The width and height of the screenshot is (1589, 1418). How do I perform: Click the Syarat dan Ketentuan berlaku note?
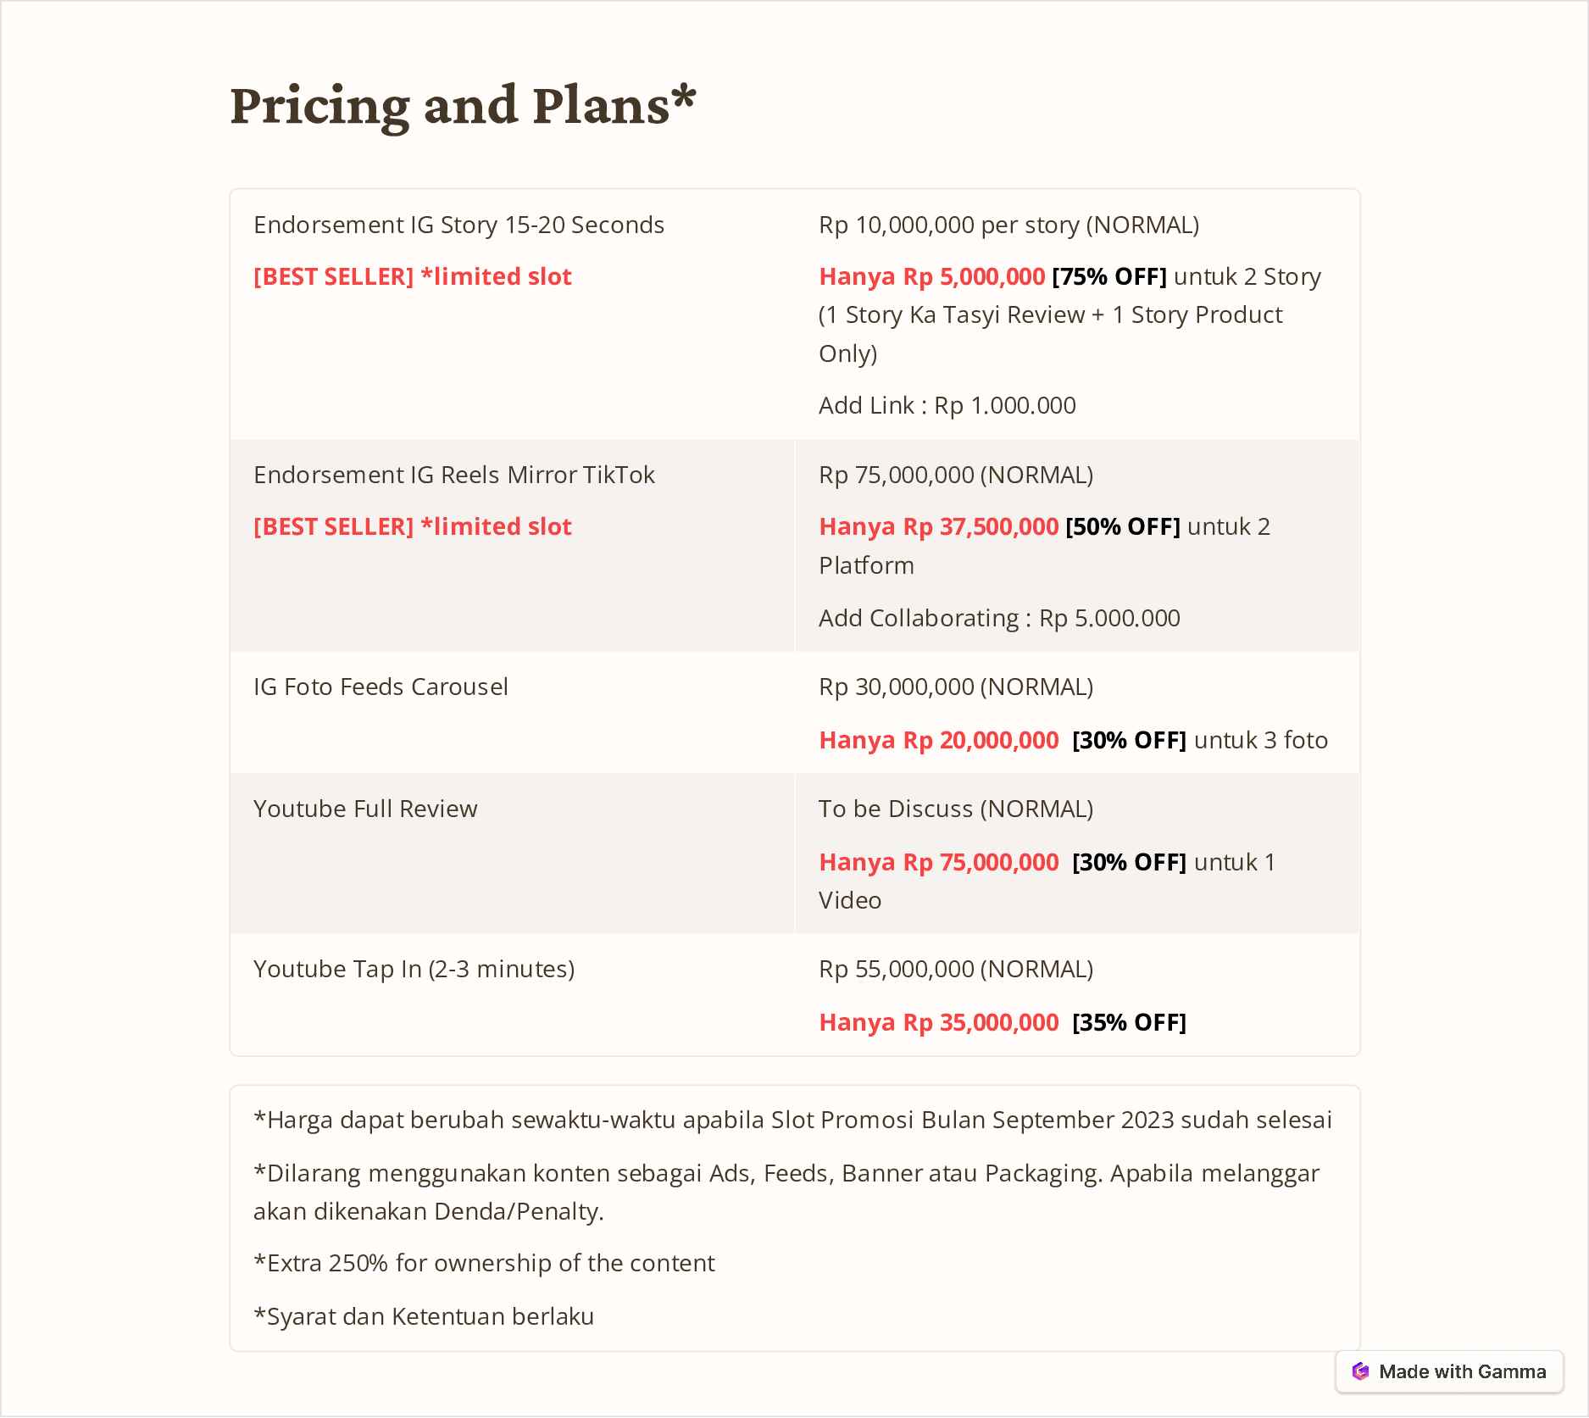pyautogui.click(x=424, y=1316)
